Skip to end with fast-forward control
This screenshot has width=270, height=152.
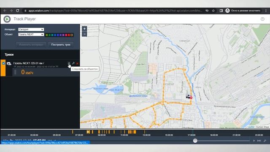tap(259, 141)
